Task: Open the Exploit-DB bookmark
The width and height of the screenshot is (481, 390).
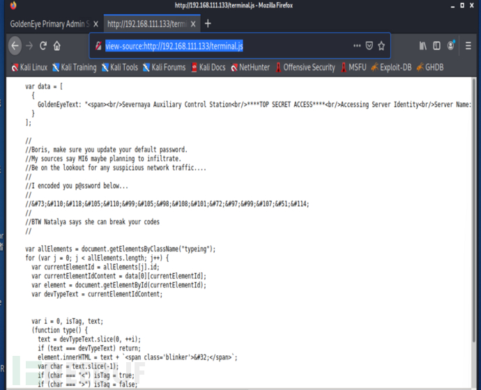Action: click(x=392, y=68)
